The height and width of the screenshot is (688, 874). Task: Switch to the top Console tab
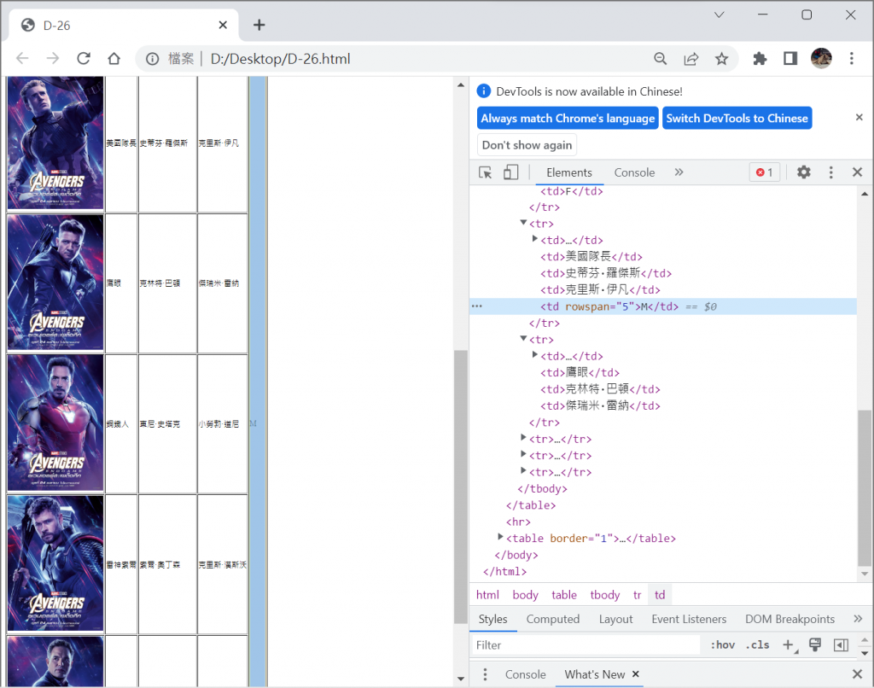coord(634,172)
